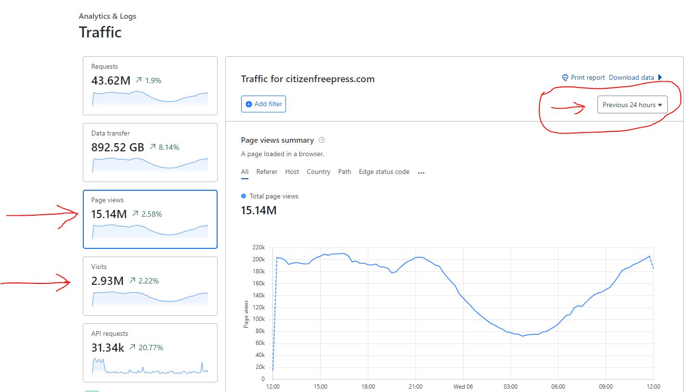Select the All tab in page views summary

[x=245, y=172]
